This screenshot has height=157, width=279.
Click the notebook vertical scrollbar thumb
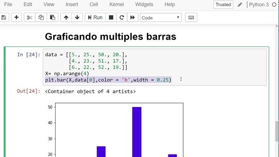point(277,132)
